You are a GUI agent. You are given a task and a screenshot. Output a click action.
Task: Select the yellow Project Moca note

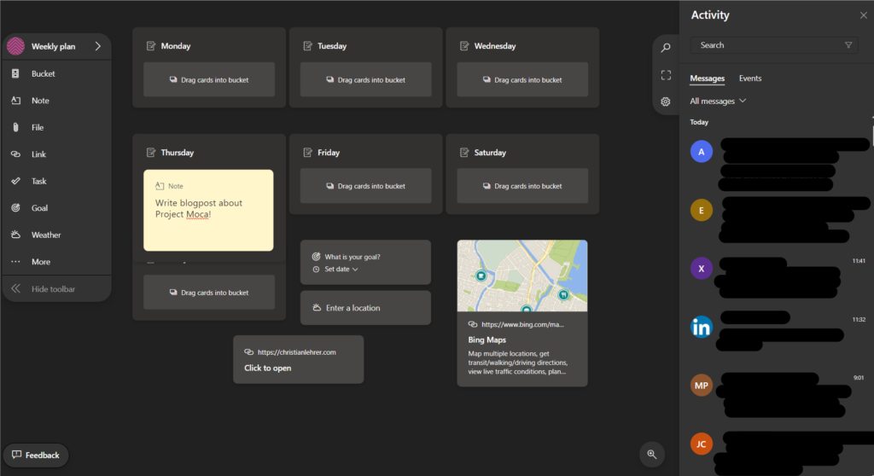tap(208, 210)
